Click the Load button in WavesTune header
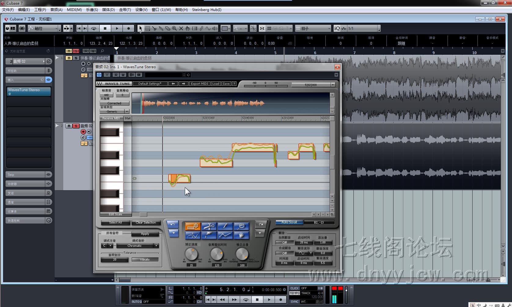Image resolution: width=512 pixels, height=307 pixels. coord(216,83)
